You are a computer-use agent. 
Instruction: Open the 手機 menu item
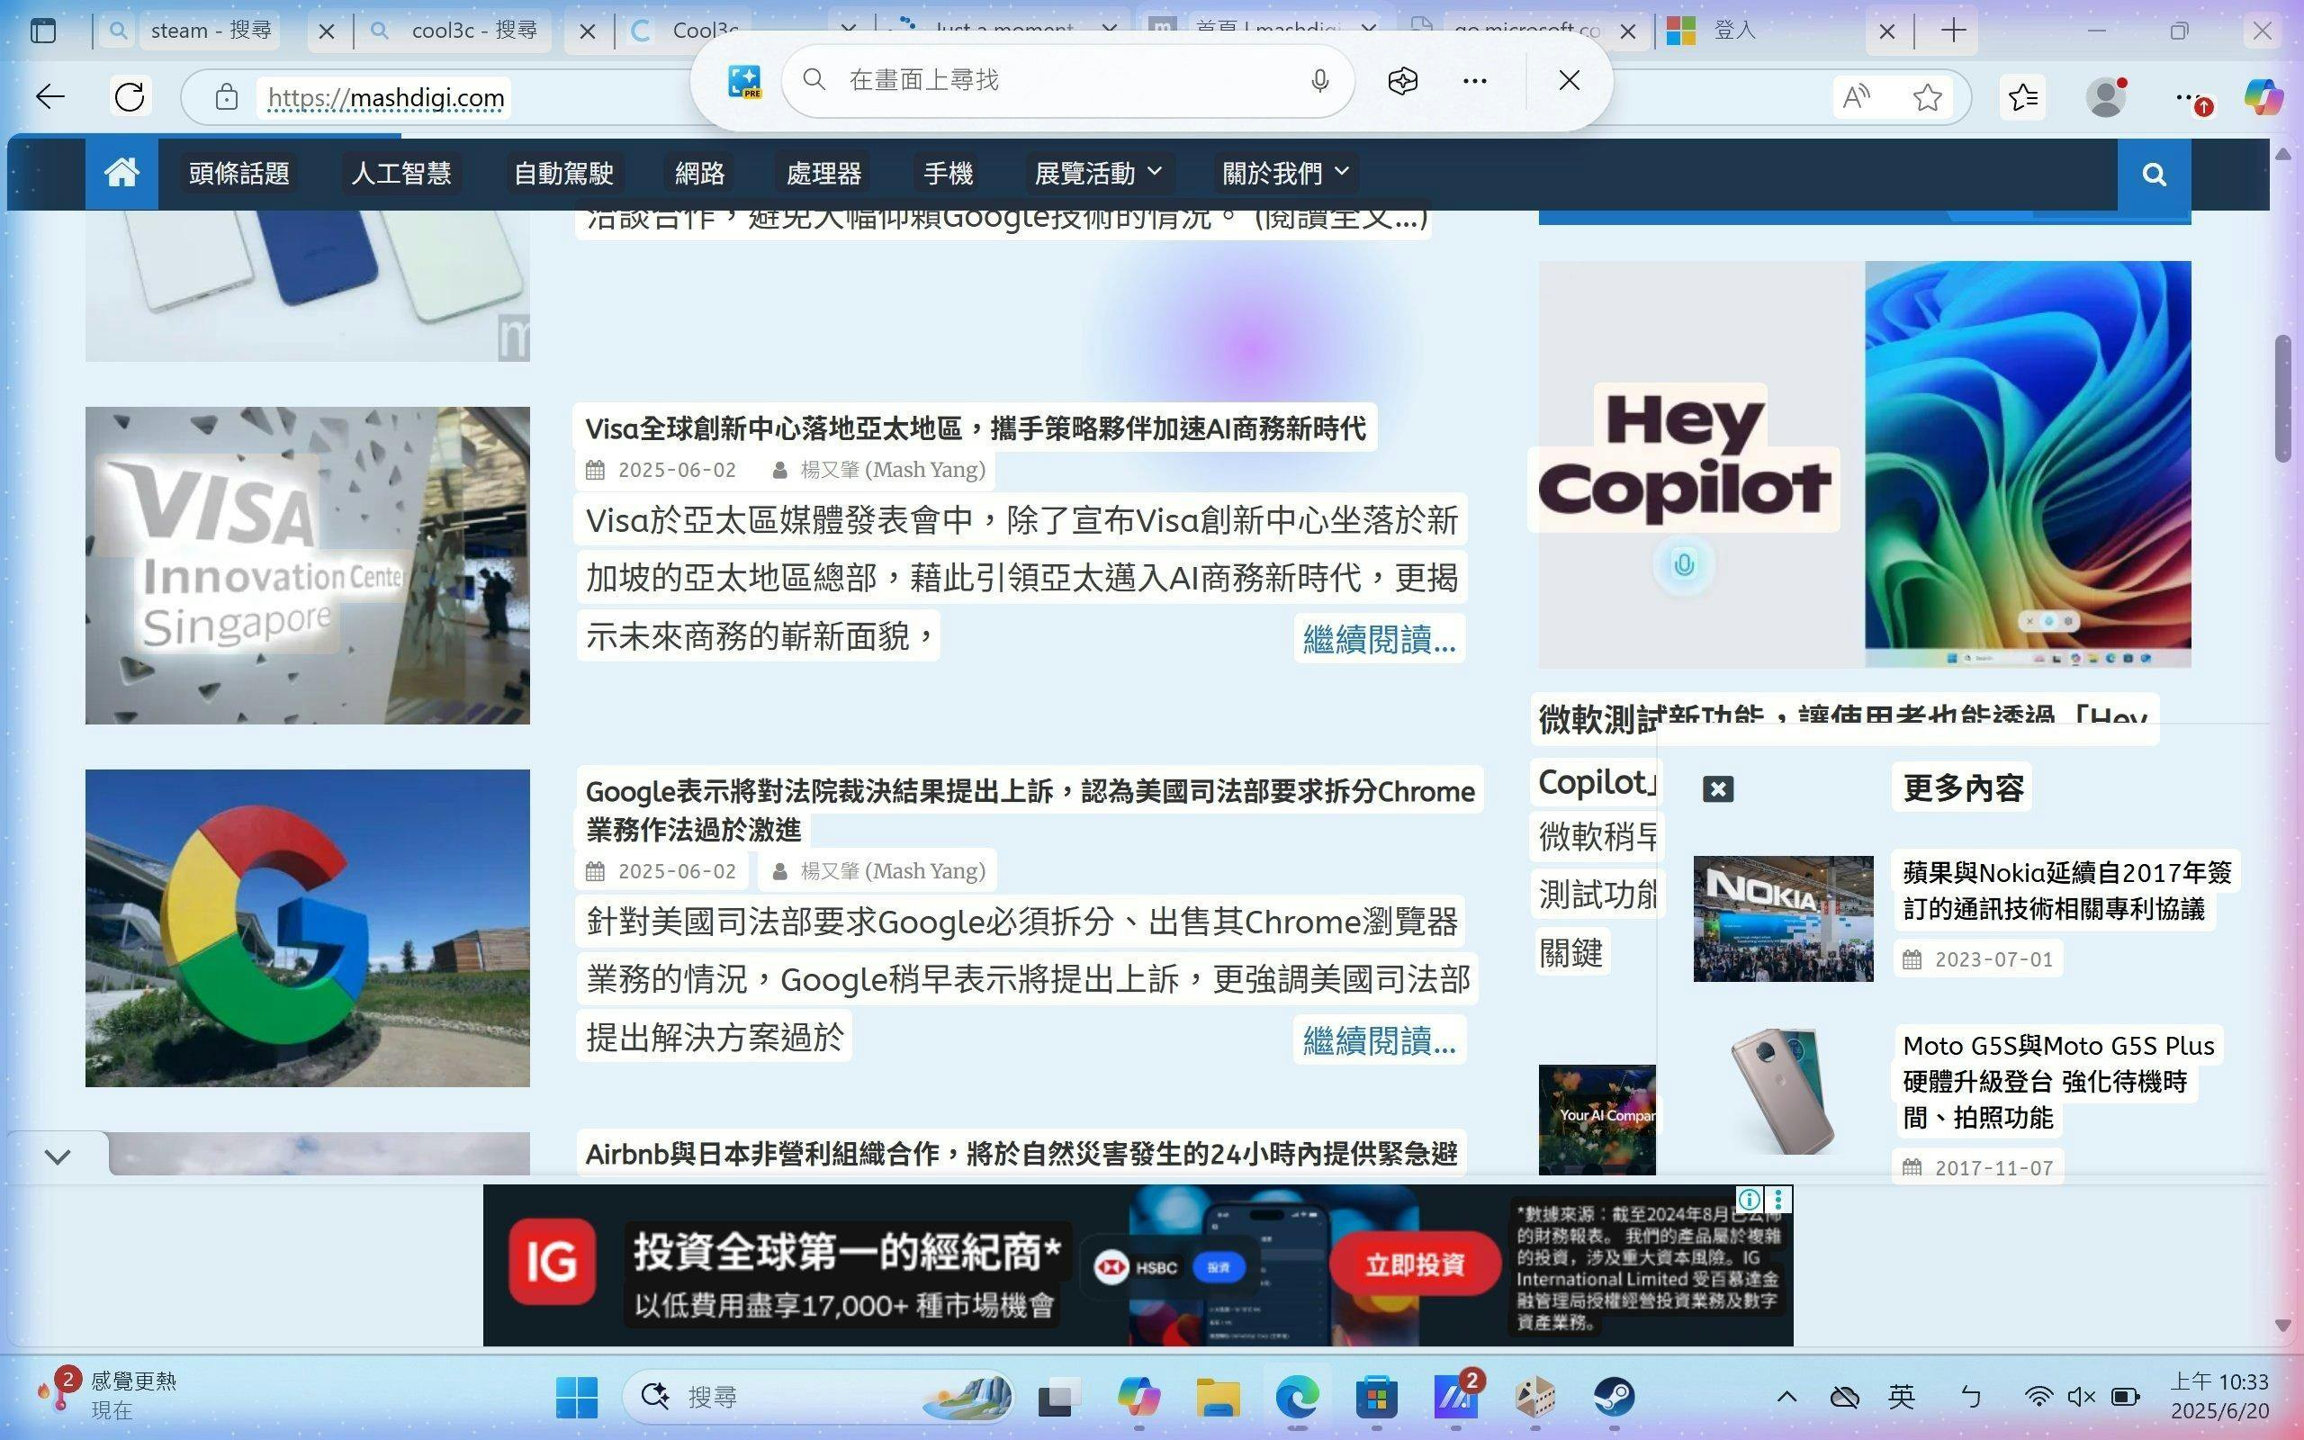coord(949,174)
